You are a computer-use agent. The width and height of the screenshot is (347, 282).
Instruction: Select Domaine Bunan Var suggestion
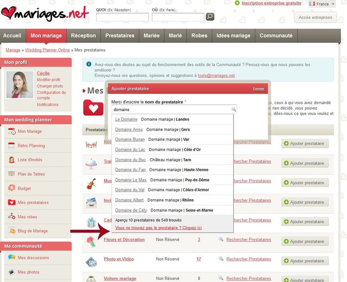173,140
